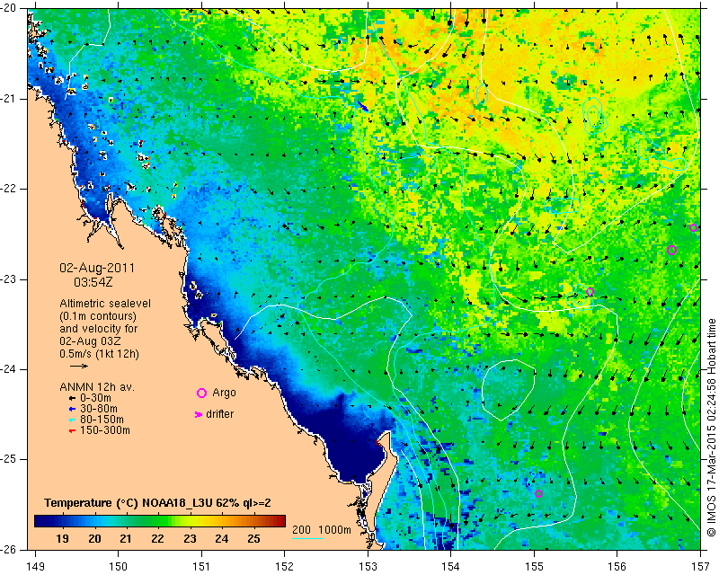Click the Argo float marker near 155°E, 25.4°S
Screen dimensions: 719x575
coord(538,494)
